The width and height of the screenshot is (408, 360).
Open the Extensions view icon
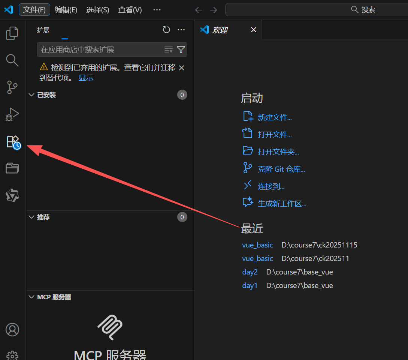tap(13, 142)
